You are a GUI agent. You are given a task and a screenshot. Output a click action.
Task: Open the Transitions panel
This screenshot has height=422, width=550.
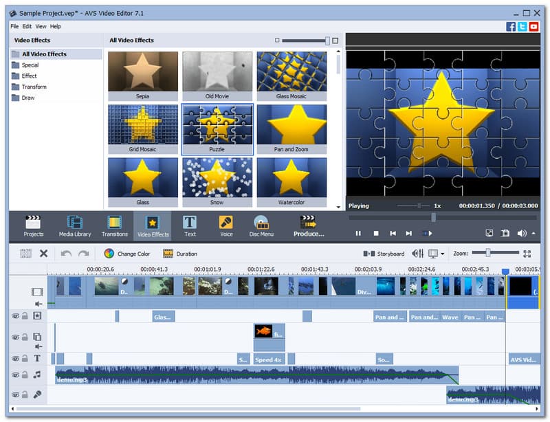pos(115,226)
